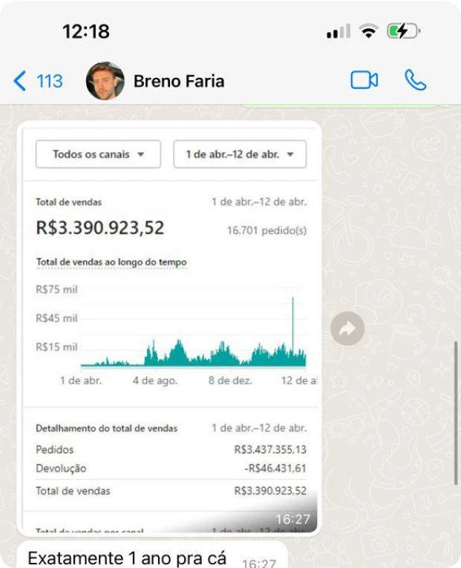Tap the 12:18 clock in status bar
The image size is (461, 568).
(x=86, y=31)
